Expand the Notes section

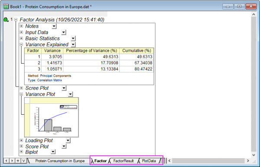[21, 26]
